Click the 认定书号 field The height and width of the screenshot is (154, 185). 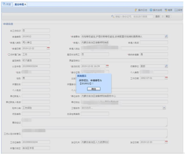tap(36, 66)
